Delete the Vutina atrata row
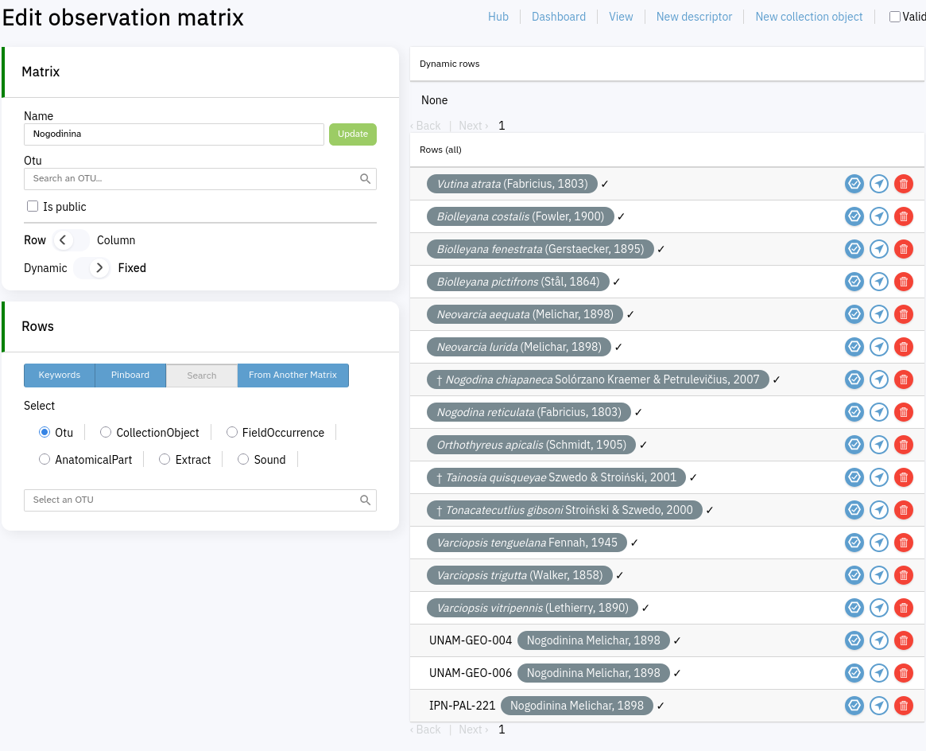This screenshot has height=751, width=926. 903,184
